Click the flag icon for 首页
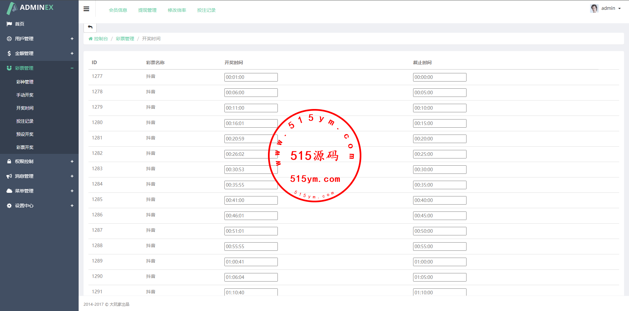The image size is (629, 311). click(x=9, y=24)
